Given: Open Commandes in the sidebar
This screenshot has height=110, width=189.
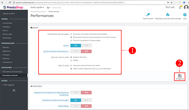Looking at the screenshot, I should click(x=7, y=23).
